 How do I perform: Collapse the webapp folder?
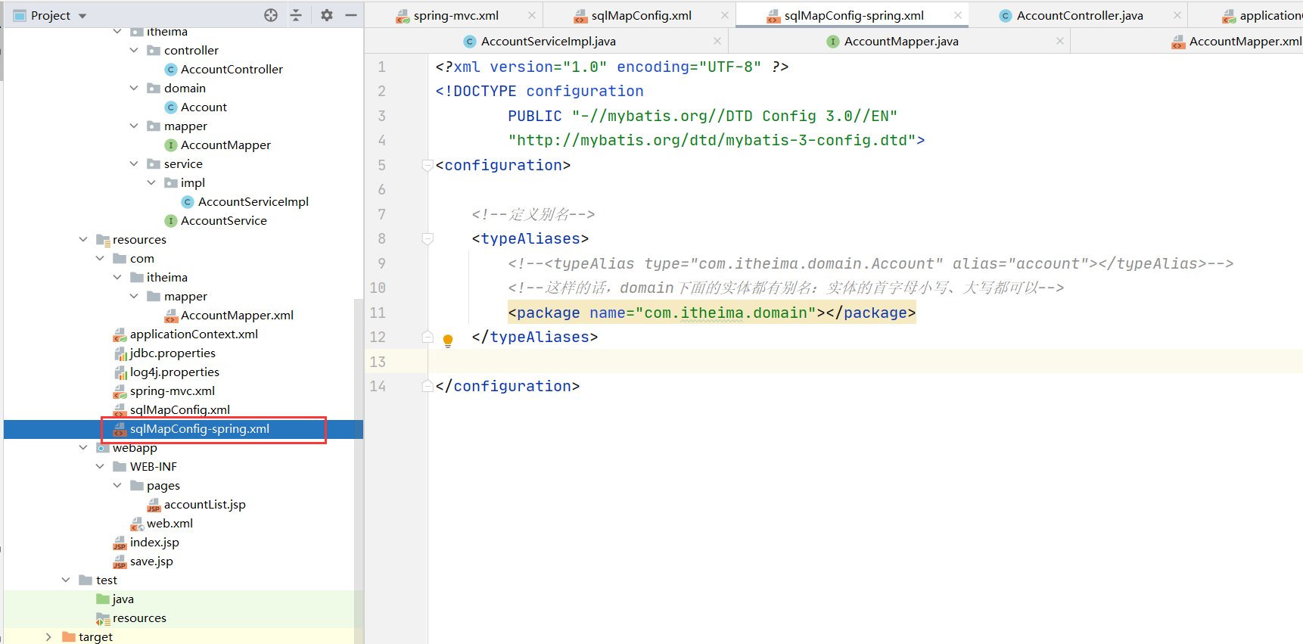point(83,447)
